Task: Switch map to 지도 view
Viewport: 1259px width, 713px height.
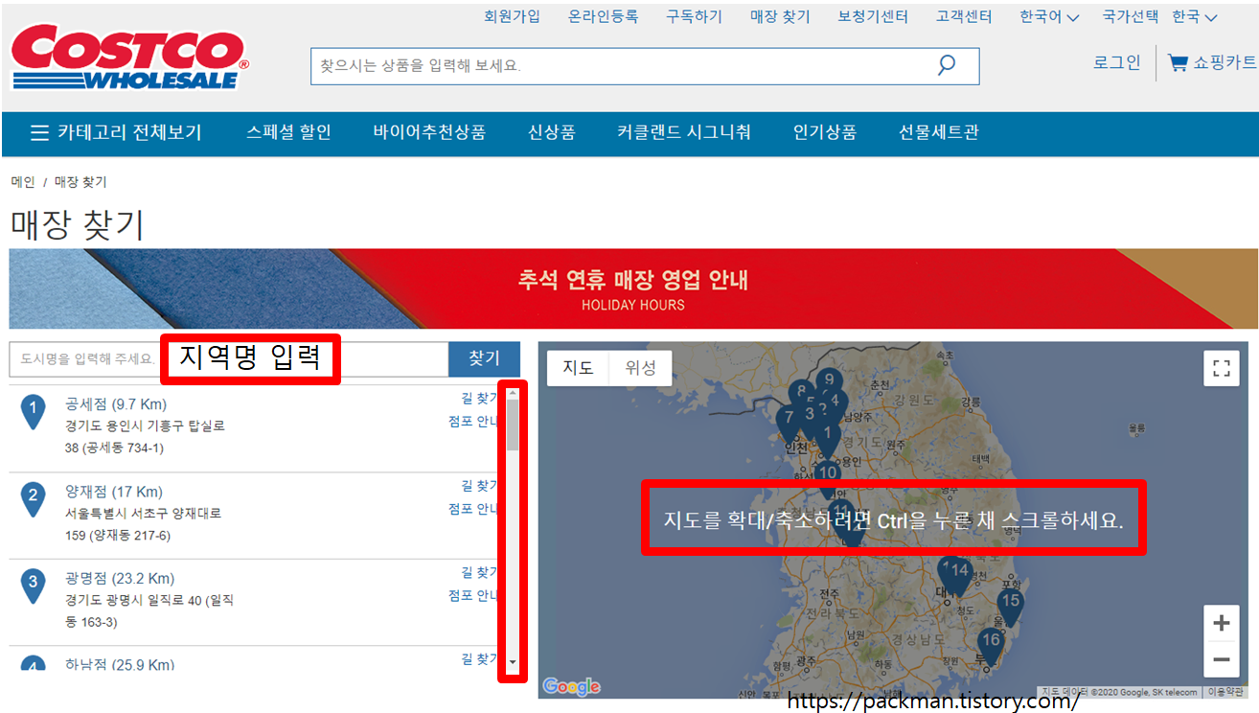Action: [x=578, y=368]
